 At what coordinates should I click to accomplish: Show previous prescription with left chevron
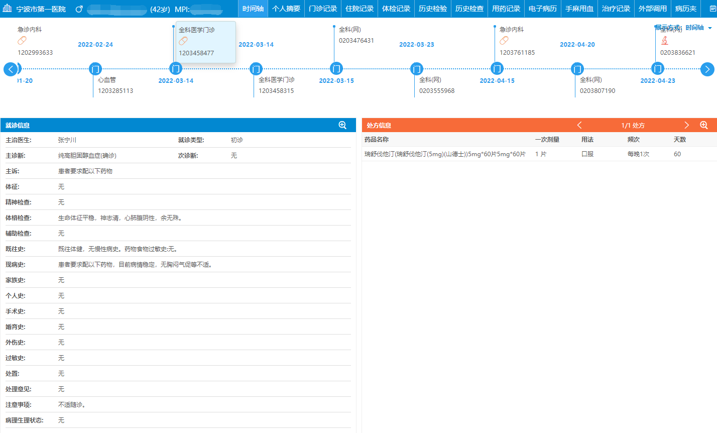coord(579,125)
